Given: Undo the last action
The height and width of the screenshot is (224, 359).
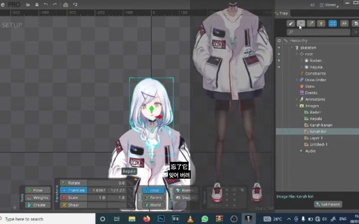Looking at the screenshot, I should coord(45,4).
